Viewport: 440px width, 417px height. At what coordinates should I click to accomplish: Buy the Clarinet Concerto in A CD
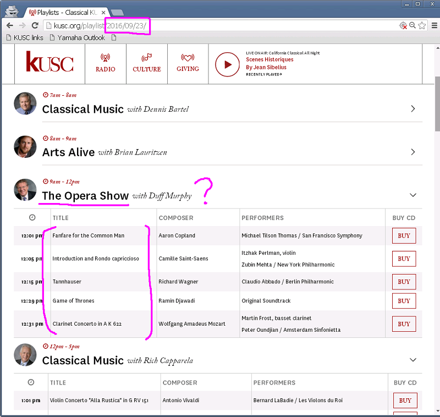click(404, 324)
